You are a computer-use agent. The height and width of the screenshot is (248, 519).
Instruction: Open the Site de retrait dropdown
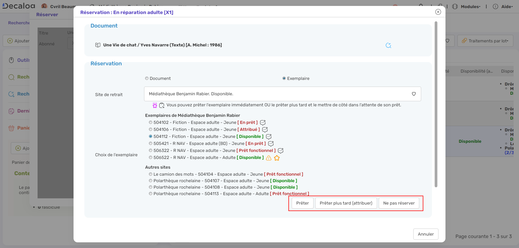coord(282,94)
